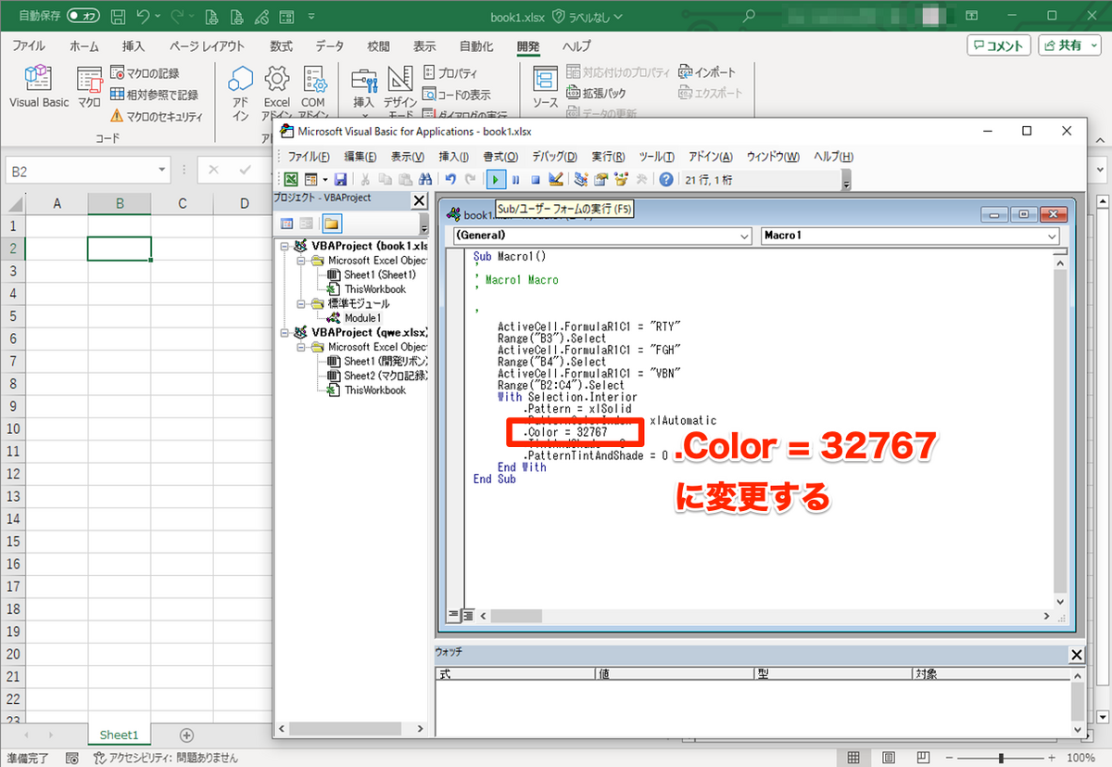Click the Cut scissors icon in VBA toolbar
This screenshot has width=1112, height=767.
pyautogui.click(x=365, y=180)
